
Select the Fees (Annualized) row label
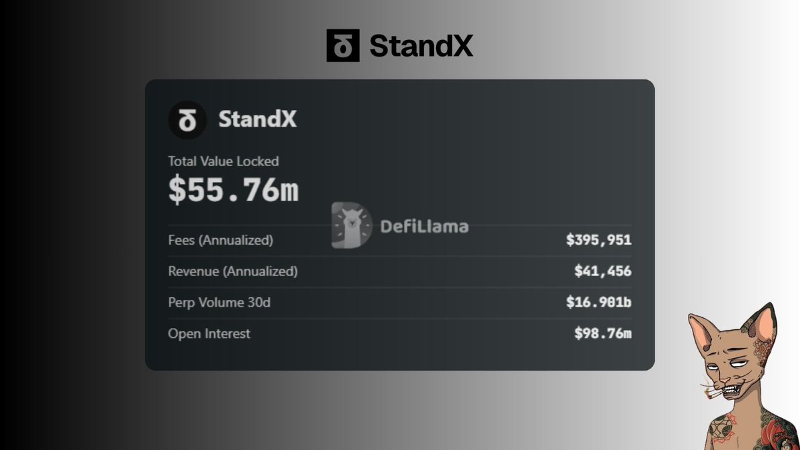pyautogui.click(x=221, y=240)
